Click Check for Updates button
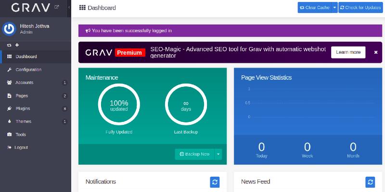Screen dimensions: 385x192 [360, 8]
